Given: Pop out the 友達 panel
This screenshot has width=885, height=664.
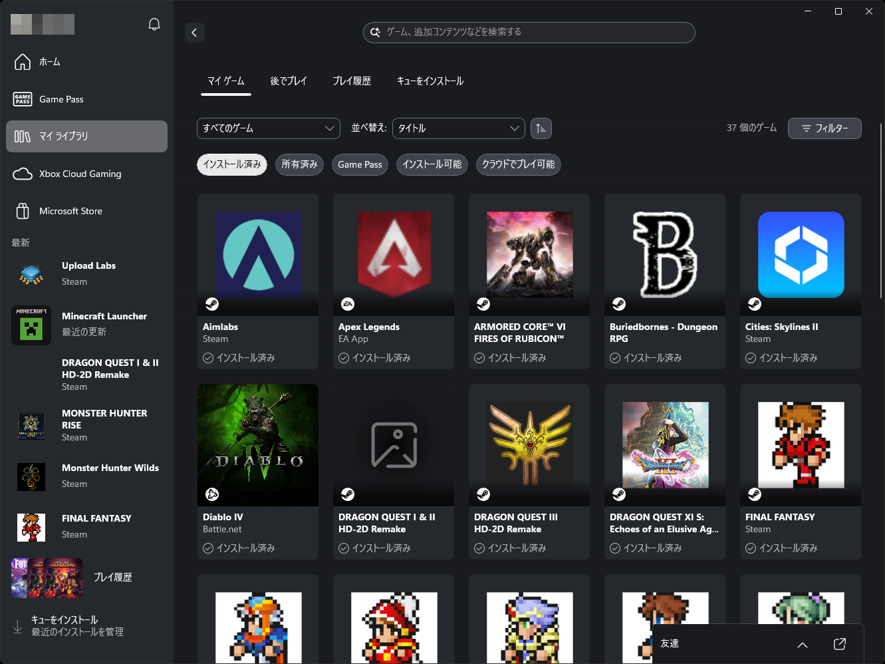Looking at the screenshot, I should tap(839, 644).
